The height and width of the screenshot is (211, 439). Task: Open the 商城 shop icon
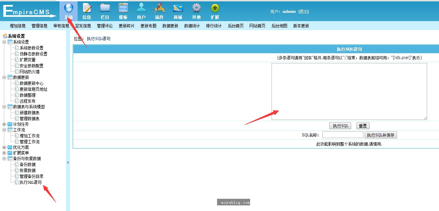[178, 8]
